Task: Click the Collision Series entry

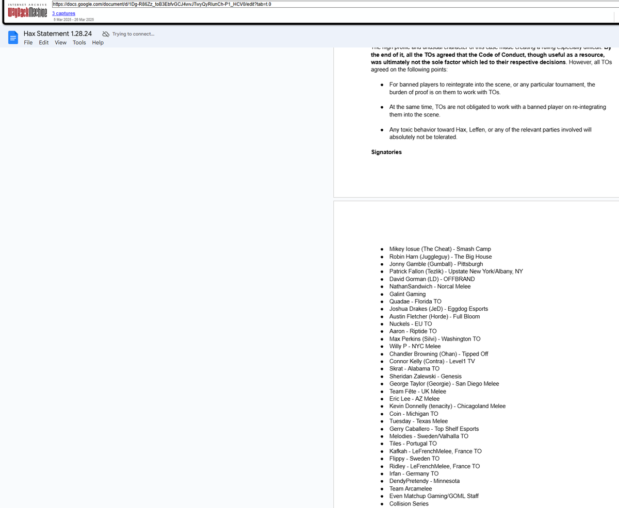Action: (x=409, y=503)
